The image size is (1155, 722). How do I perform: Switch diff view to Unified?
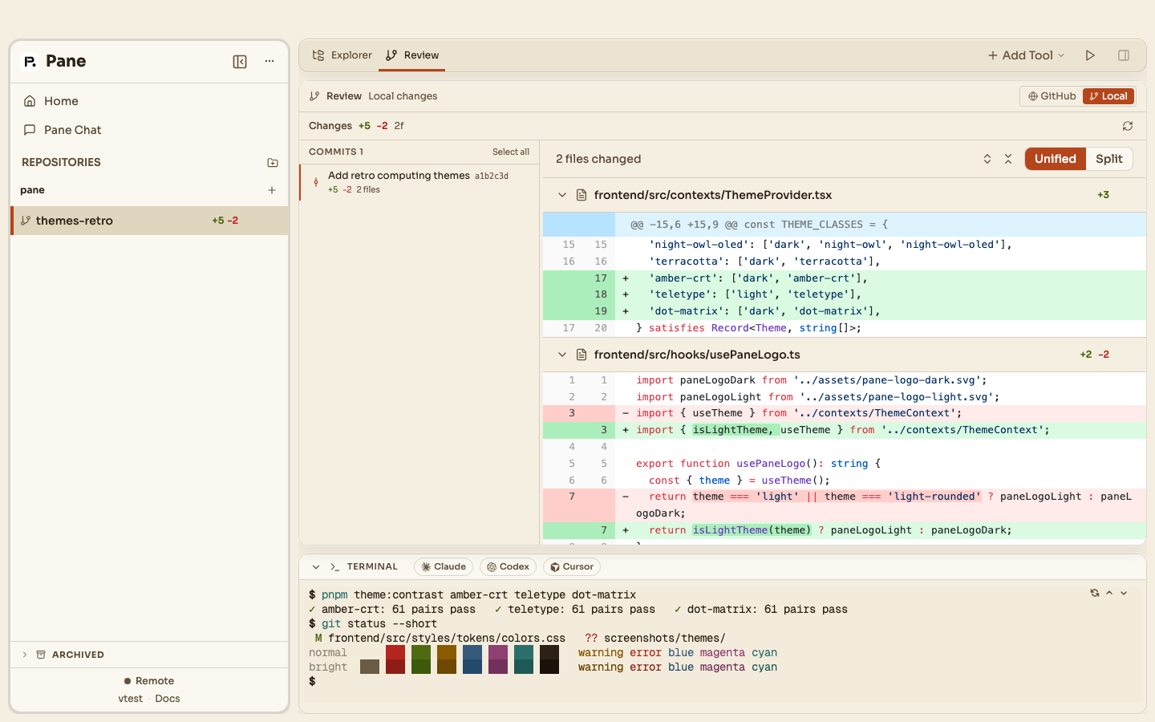1056,159
